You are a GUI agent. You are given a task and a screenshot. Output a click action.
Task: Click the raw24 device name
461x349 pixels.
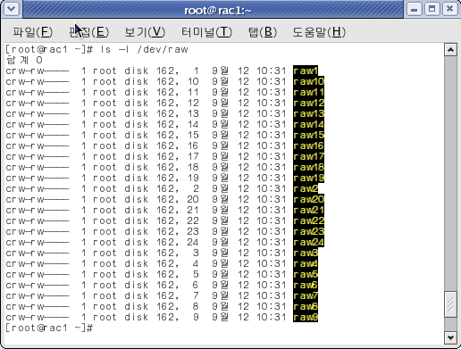308,242
